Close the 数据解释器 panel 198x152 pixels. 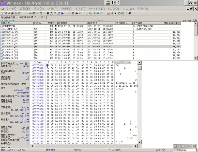194,146
